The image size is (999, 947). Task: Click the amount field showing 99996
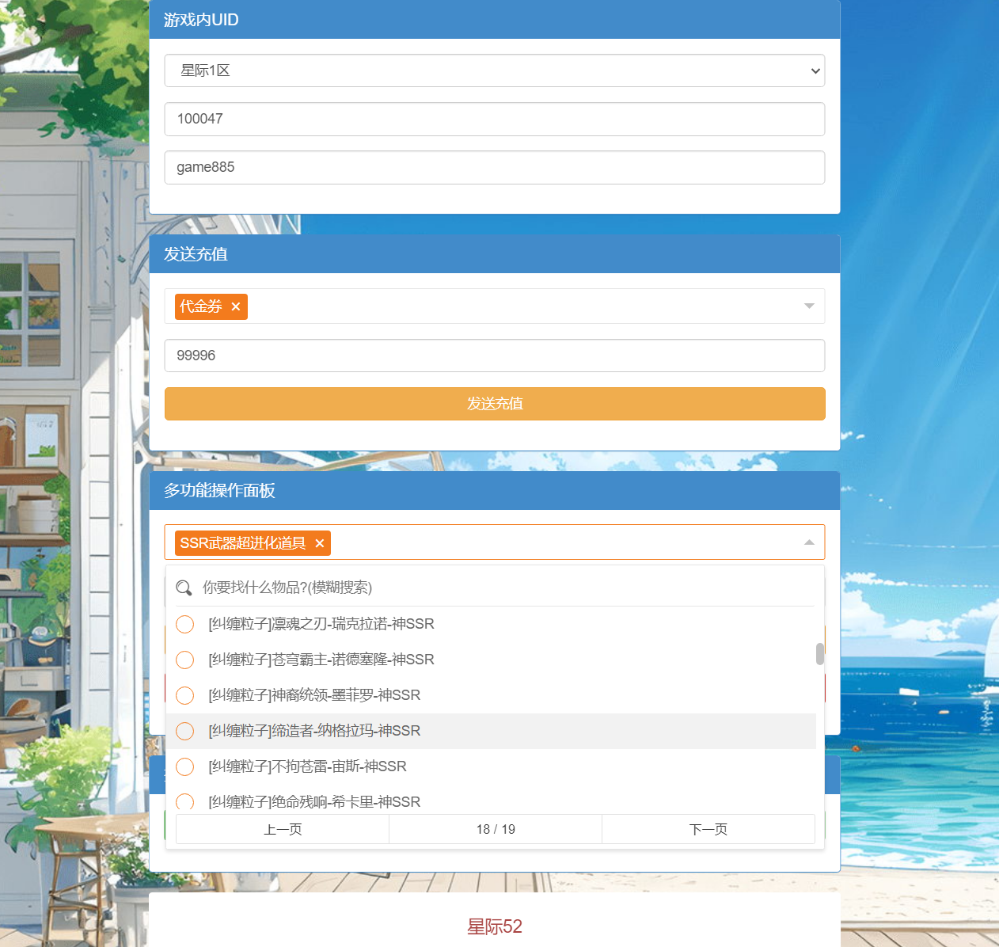494,356
